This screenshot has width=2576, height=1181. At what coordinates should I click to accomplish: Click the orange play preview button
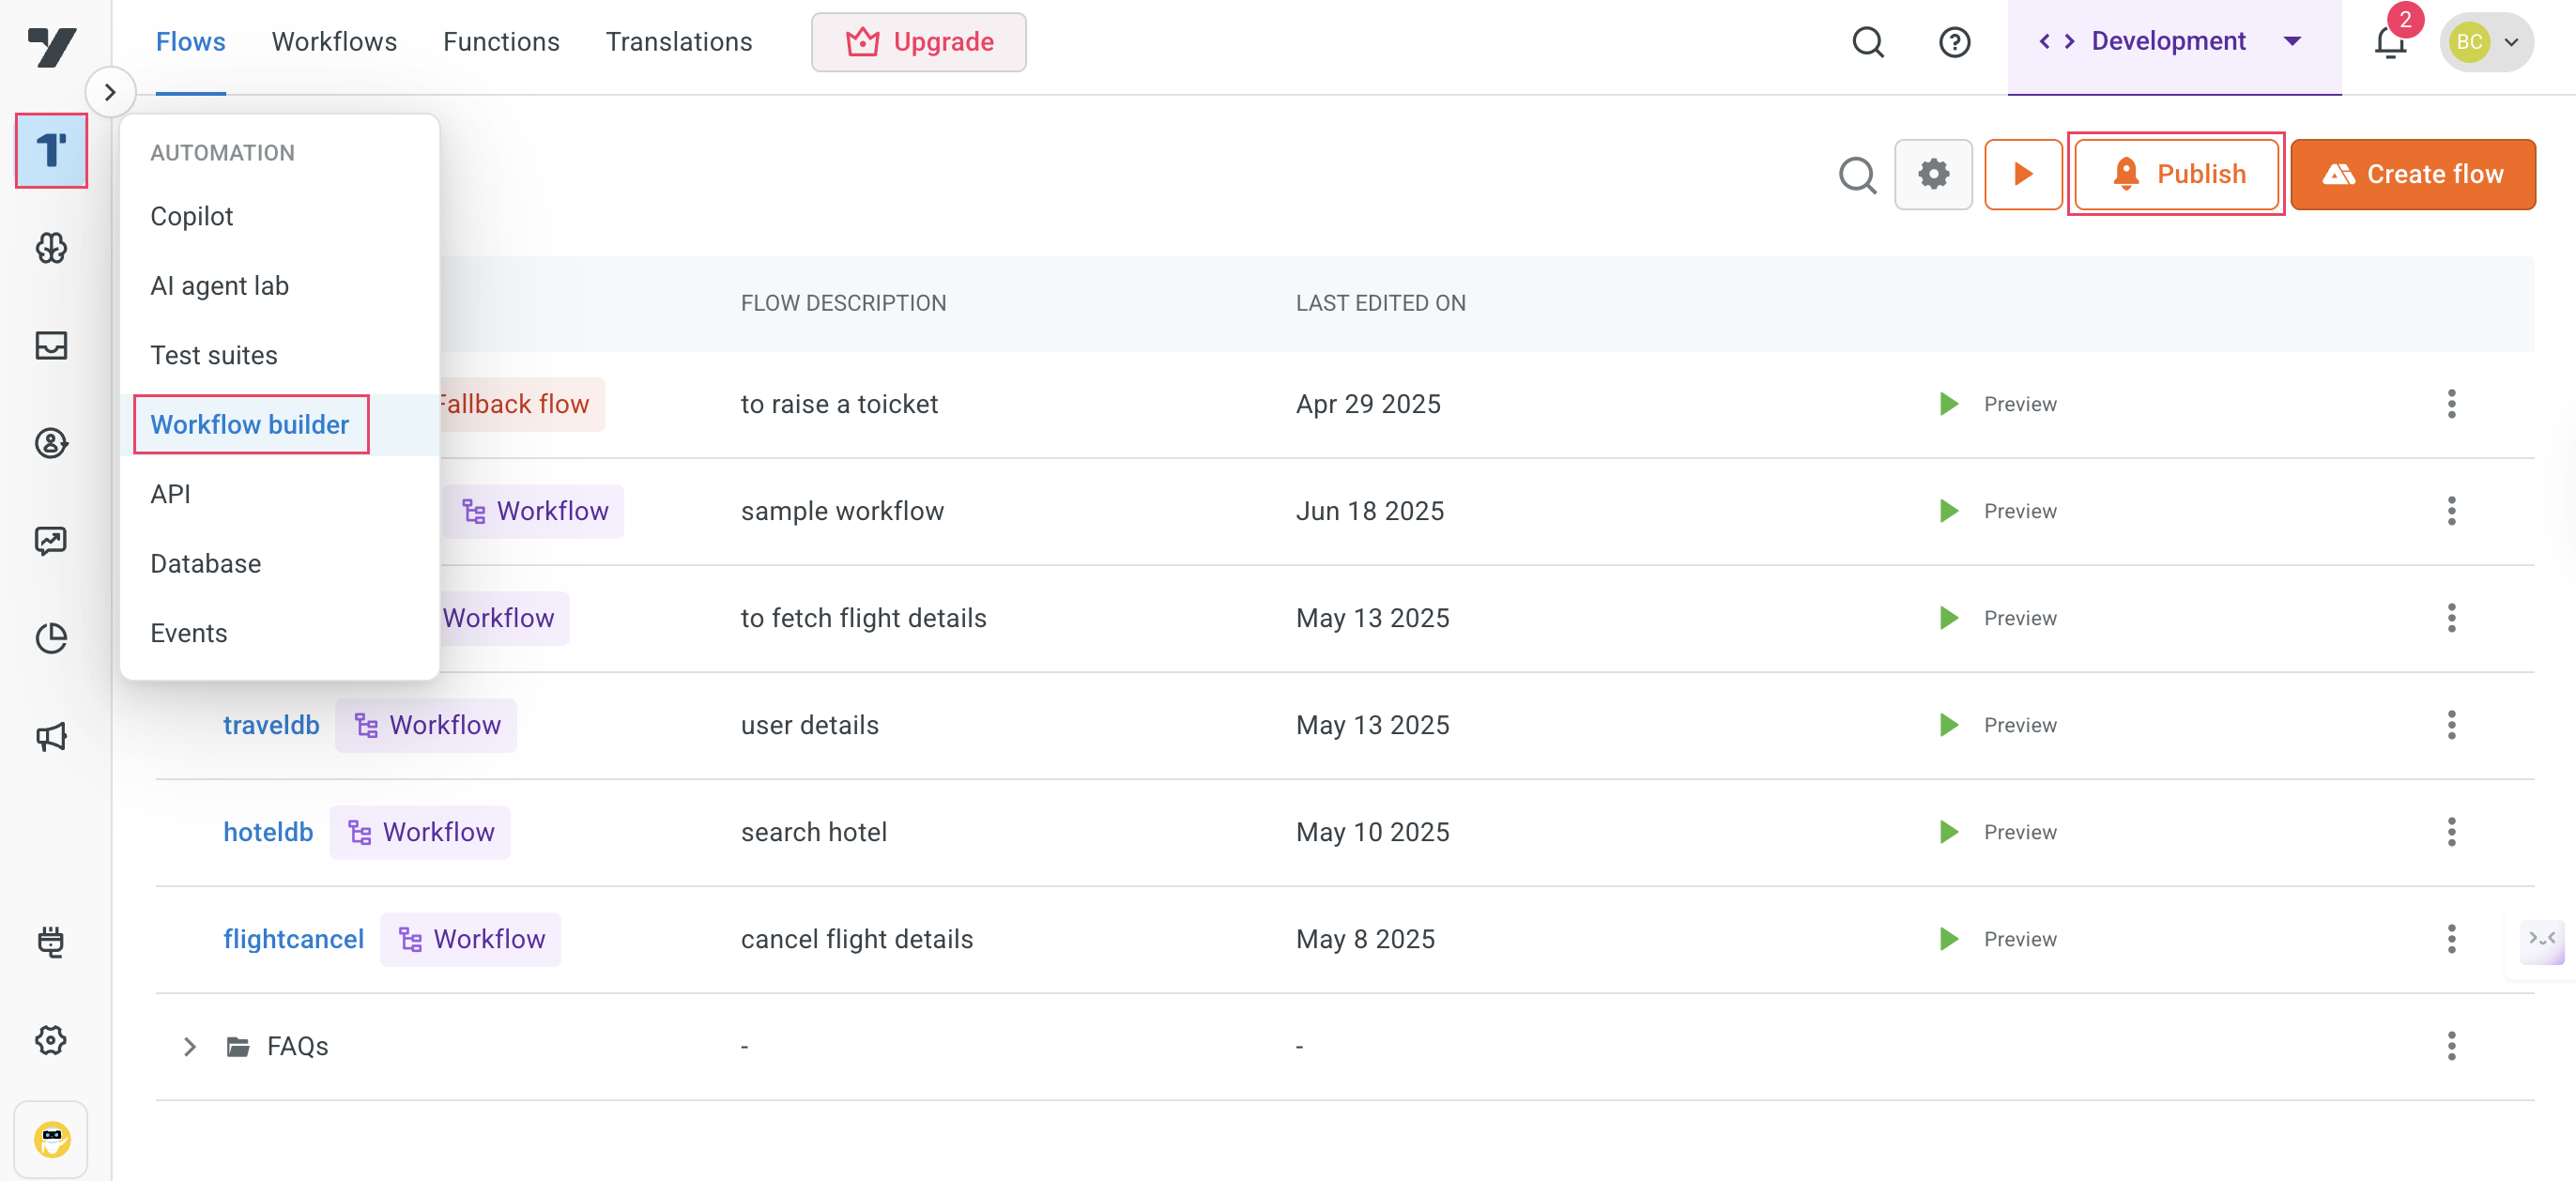pyautogui.click(x=2023, y=175)
